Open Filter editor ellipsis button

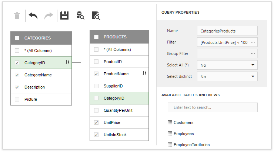(253, 42)
